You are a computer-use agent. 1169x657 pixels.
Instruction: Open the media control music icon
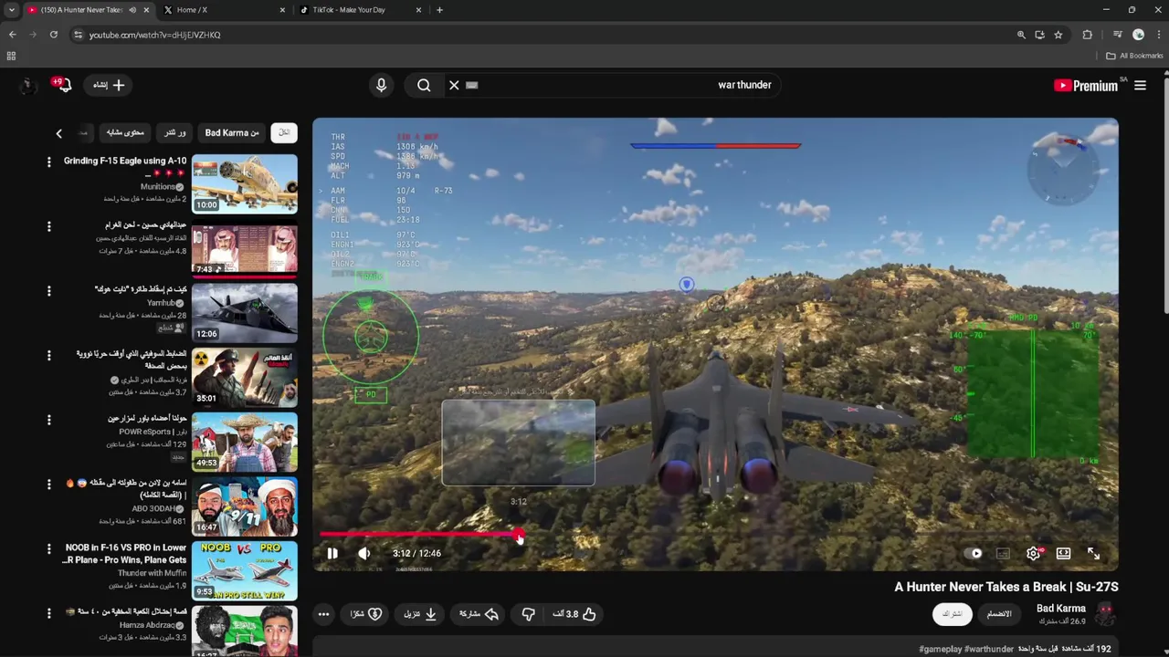pyautogui.click(x=1117, y=35)
